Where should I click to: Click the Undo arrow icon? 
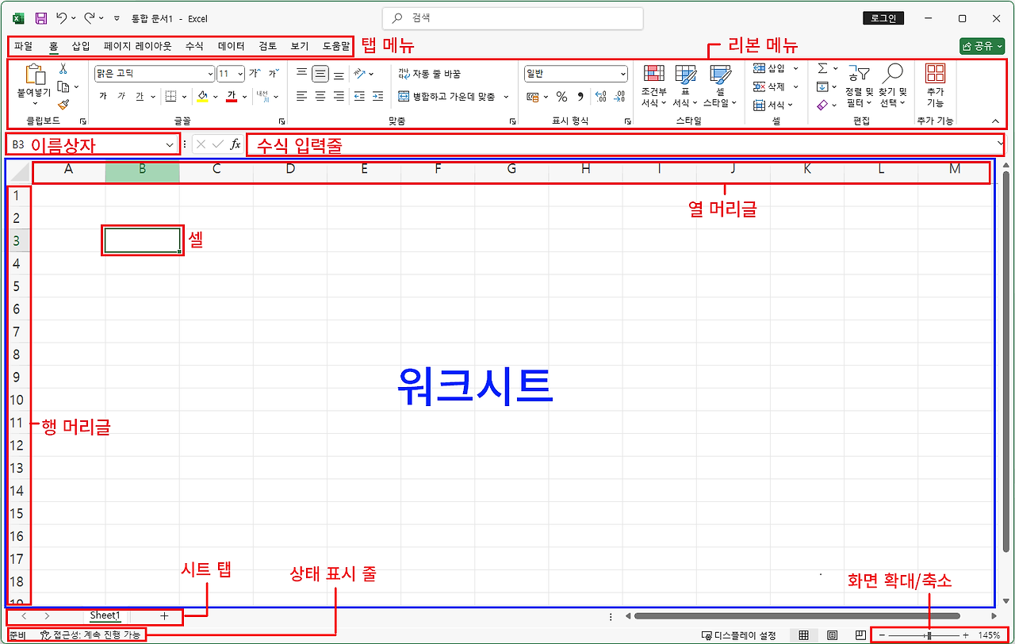pyautogui.click(x=62, y=17)
